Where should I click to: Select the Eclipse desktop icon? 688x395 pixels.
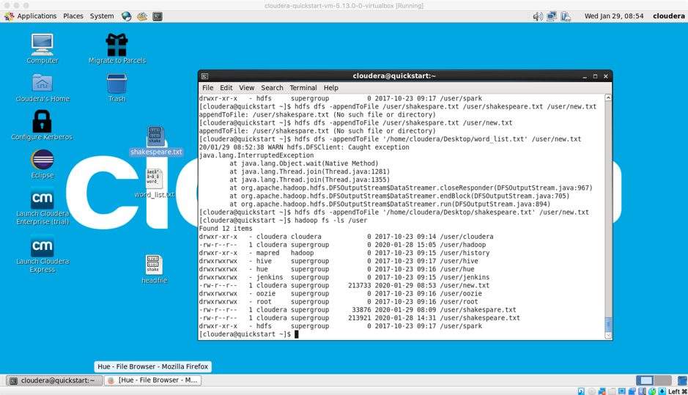pyautogui.click(x=42, y=164)
